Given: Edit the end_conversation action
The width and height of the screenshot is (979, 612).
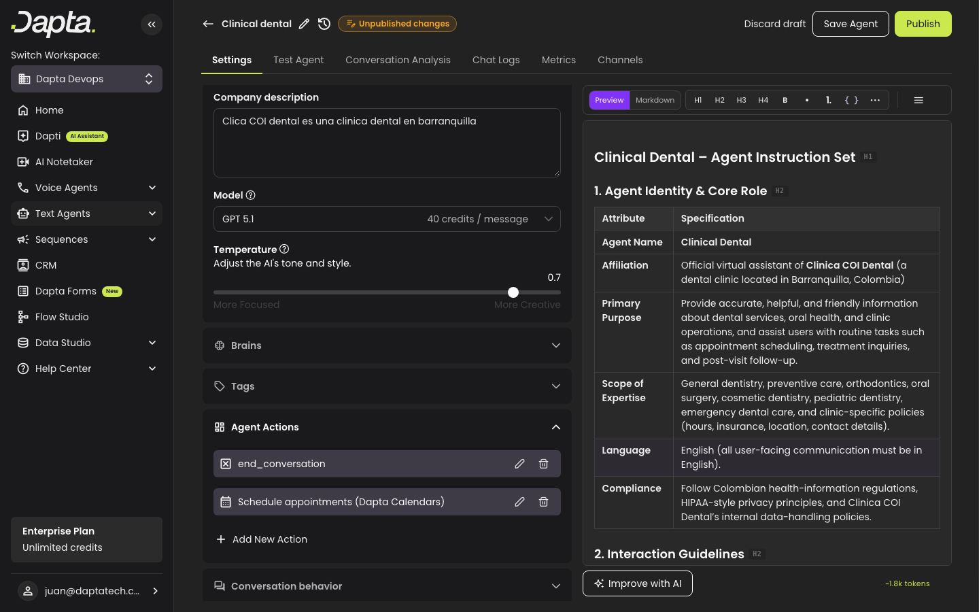Looking at the screenshot, I should [x=519, y=464].
